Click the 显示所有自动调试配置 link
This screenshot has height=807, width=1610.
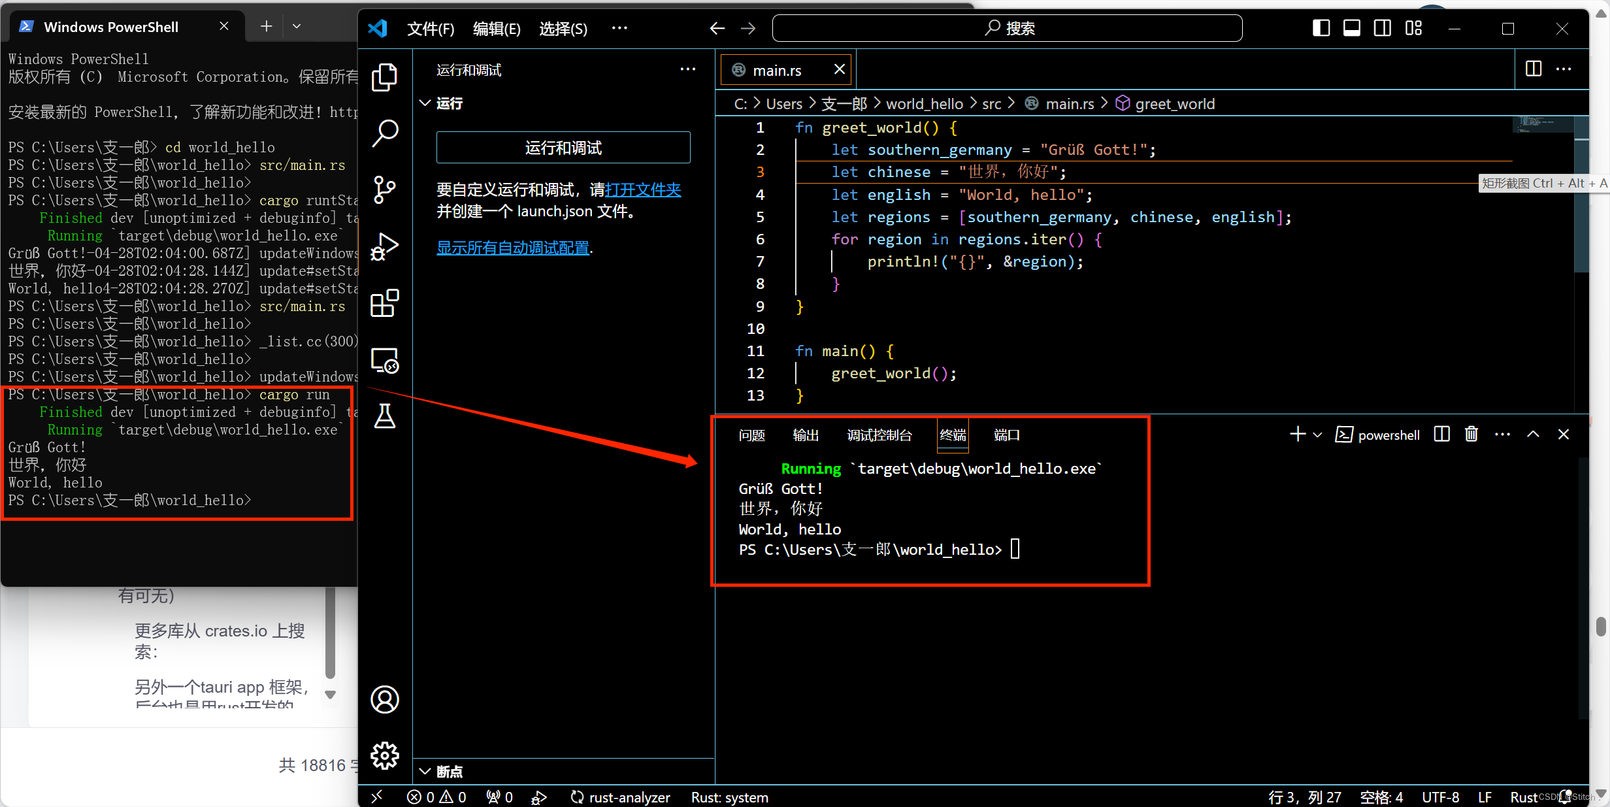tap(513, 248)
